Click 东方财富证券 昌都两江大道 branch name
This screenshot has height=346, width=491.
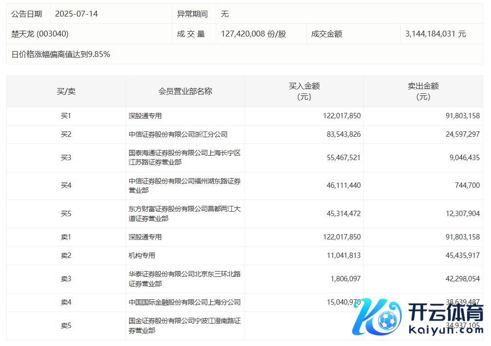(184, 214)
